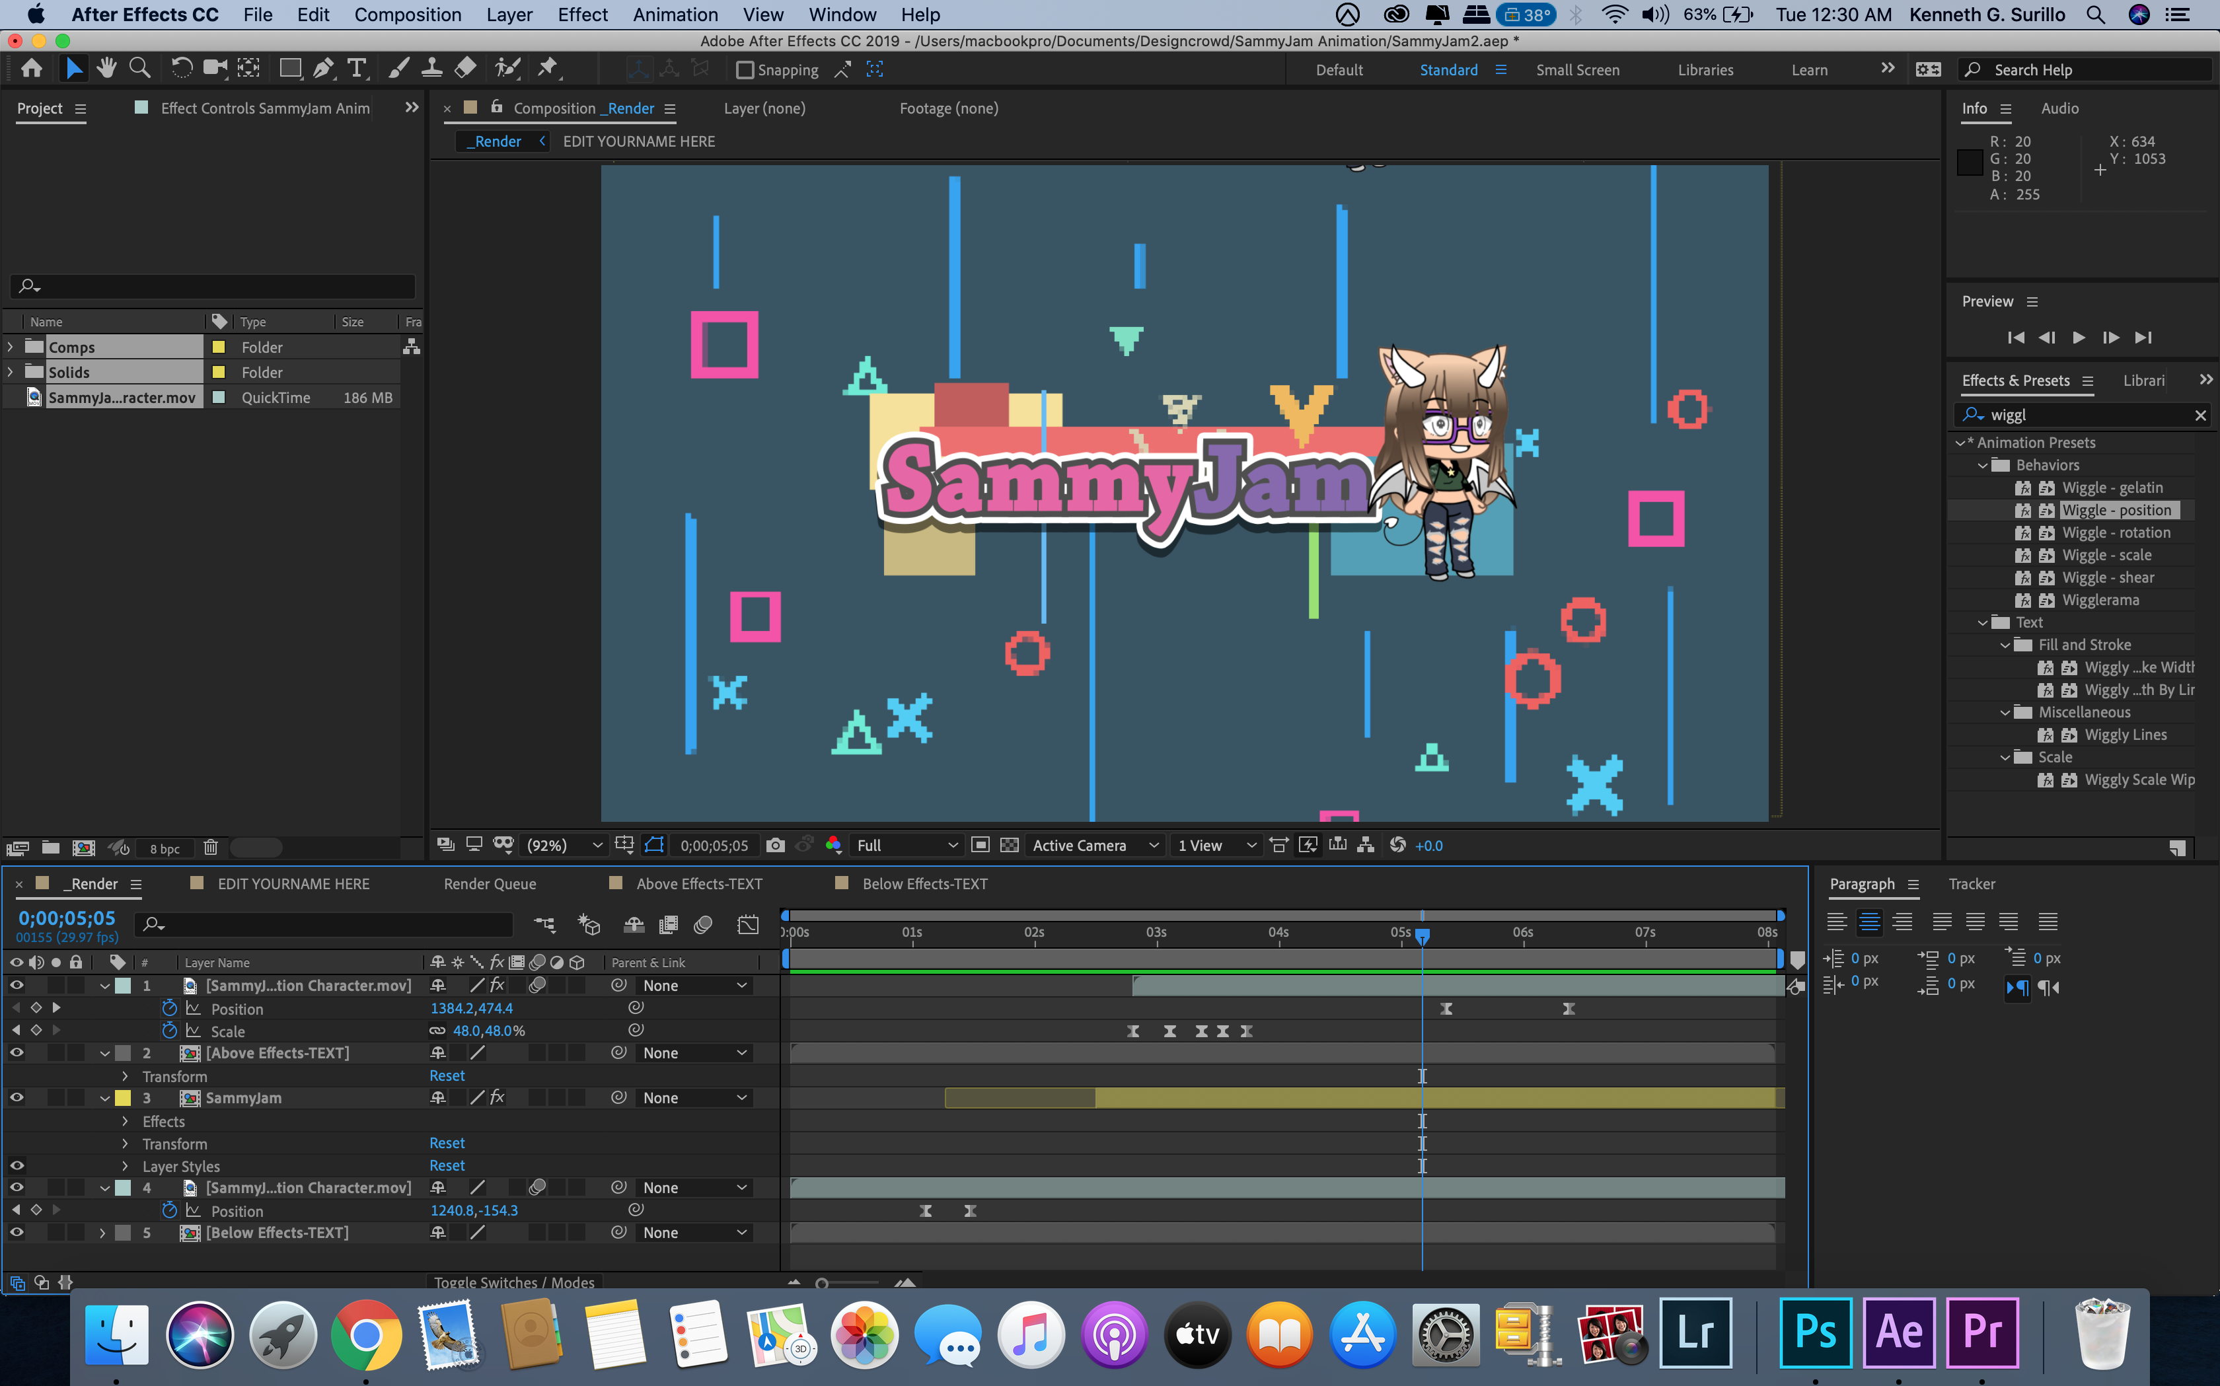
Task: Open the Audio panel tab
Action: pyautogui.click(x=2059, y=108)
